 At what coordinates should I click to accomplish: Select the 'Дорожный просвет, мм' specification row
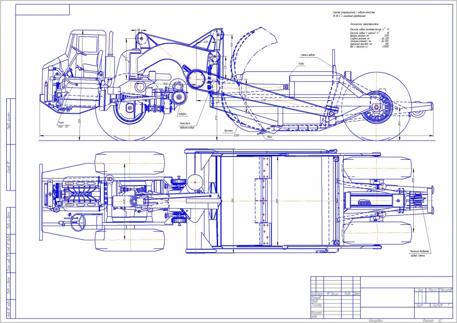coord(370,44)
